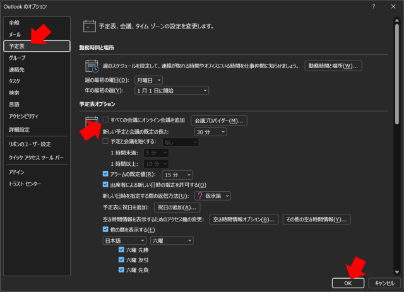Enable すべての会議にオンライン会議を追加 checkbox
Screen dimensions: 404x292
[106, 120]
